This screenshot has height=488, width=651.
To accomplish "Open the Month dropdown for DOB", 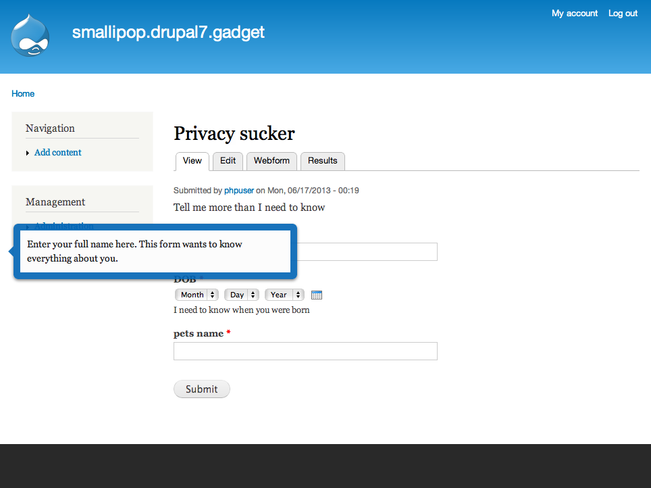I will (197, 295).
